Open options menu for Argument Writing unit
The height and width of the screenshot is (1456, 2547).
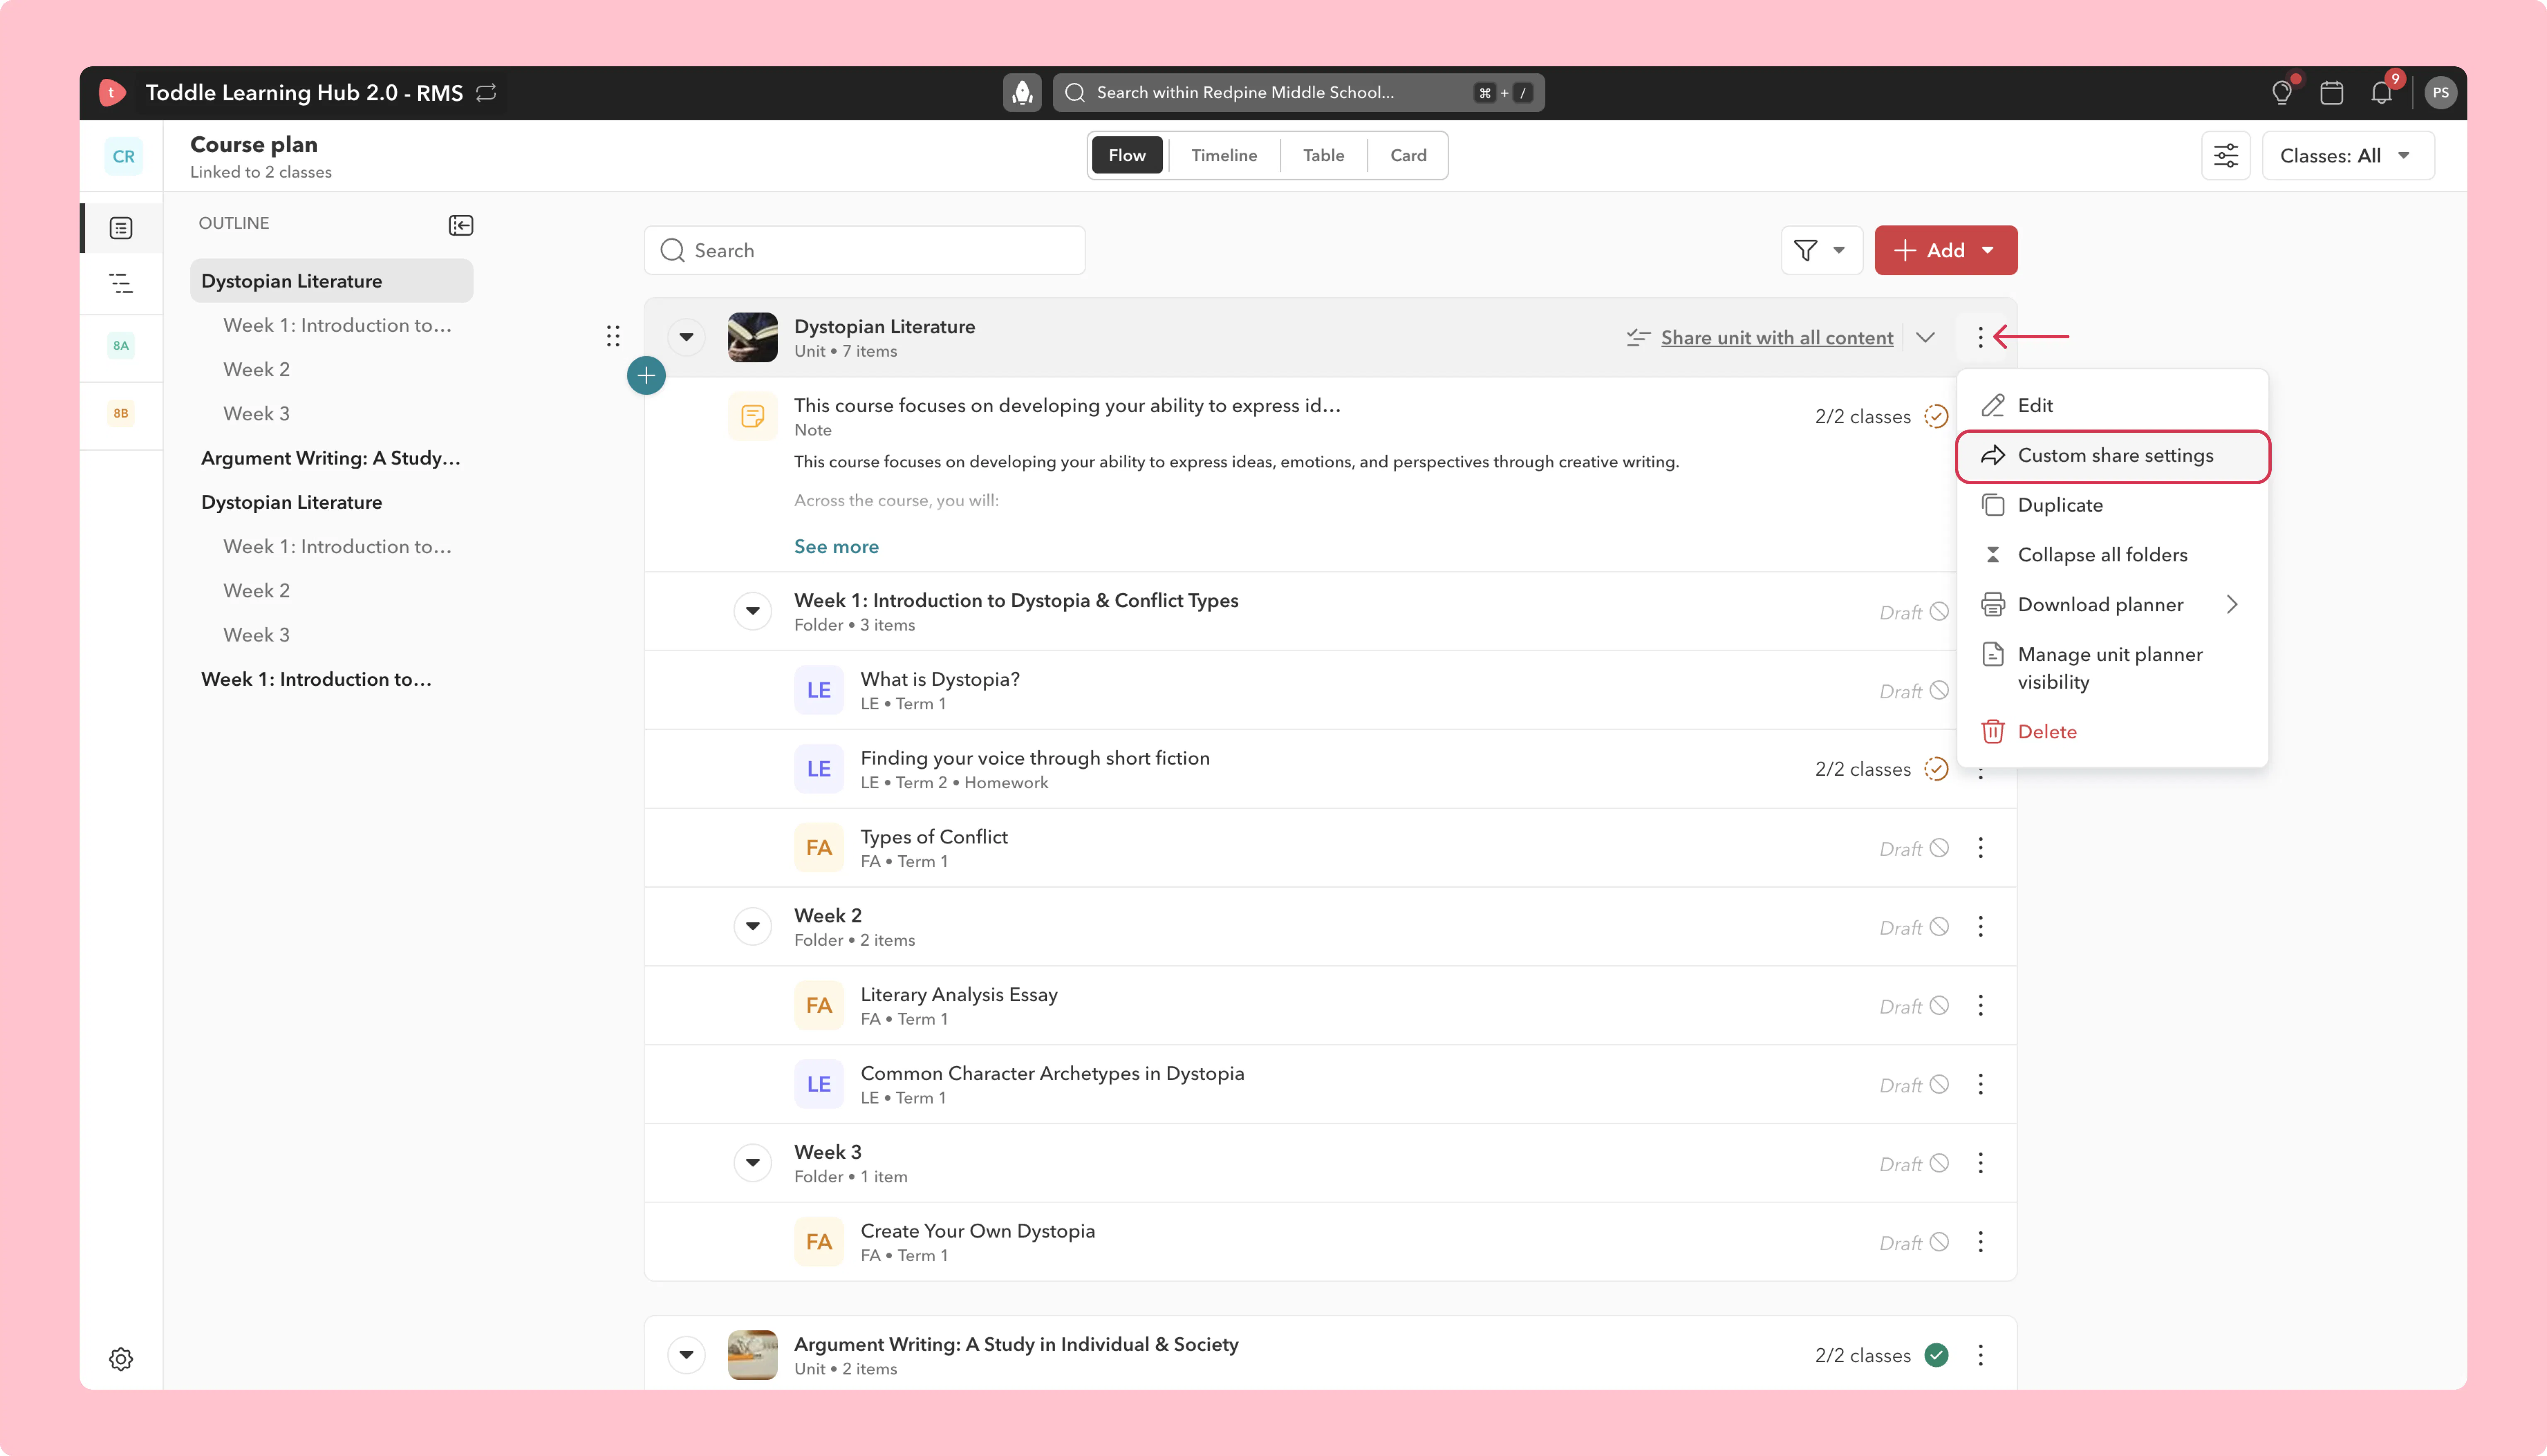coord(1980,1355)
